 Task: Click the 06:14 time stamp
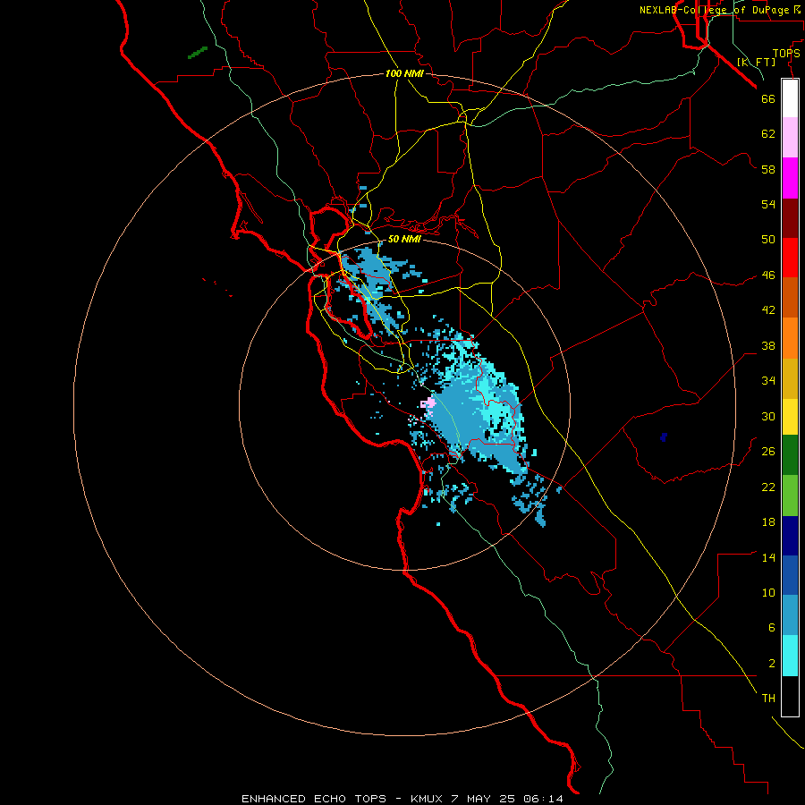(x=543, y=799)
